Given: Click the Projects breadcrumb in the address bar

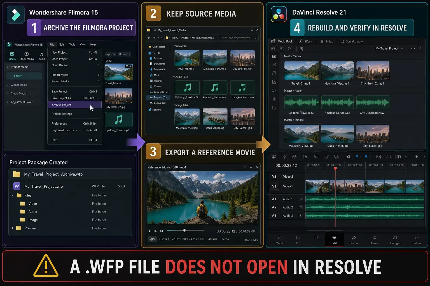Looking at the screenshot, I should pos(185,38).
